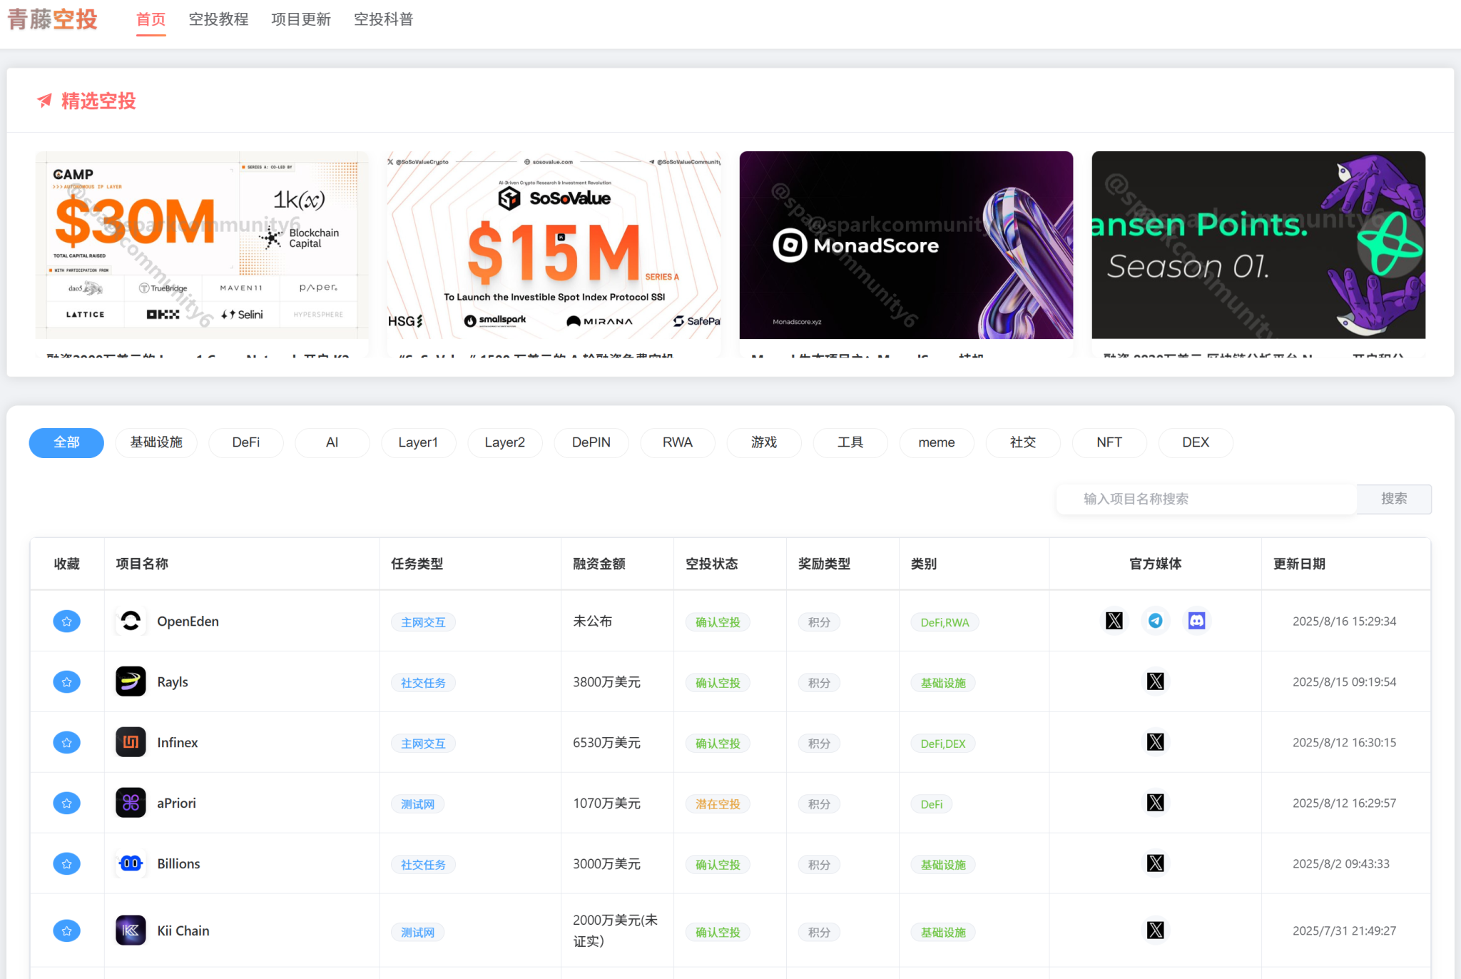Click the 搜索 search button

point(1393,499)
